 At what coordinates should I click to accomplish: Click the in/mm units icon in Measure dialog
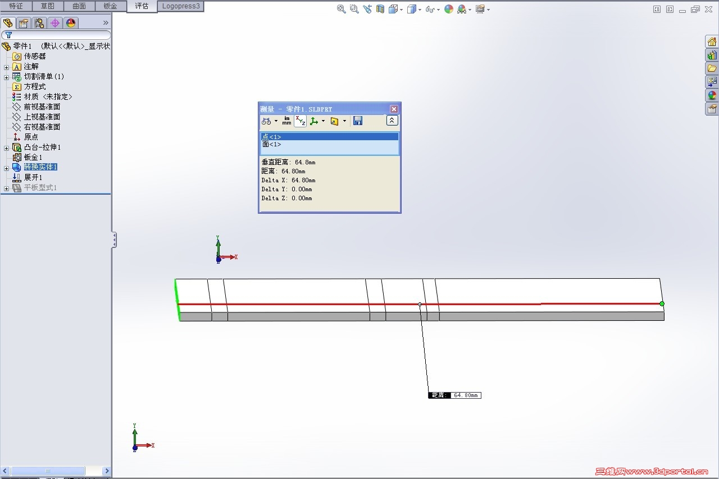click(287, 121)
